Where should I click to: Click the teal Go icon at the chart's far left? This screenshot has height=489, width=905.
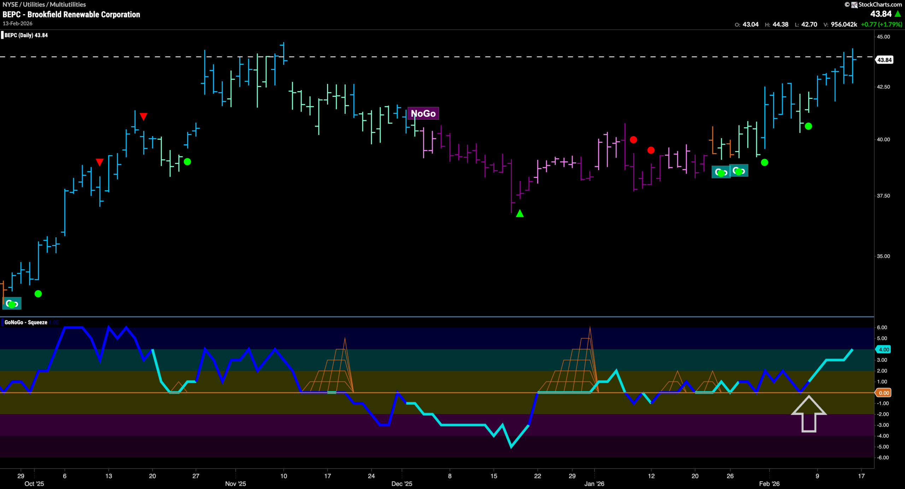click(x=12, y=303)
